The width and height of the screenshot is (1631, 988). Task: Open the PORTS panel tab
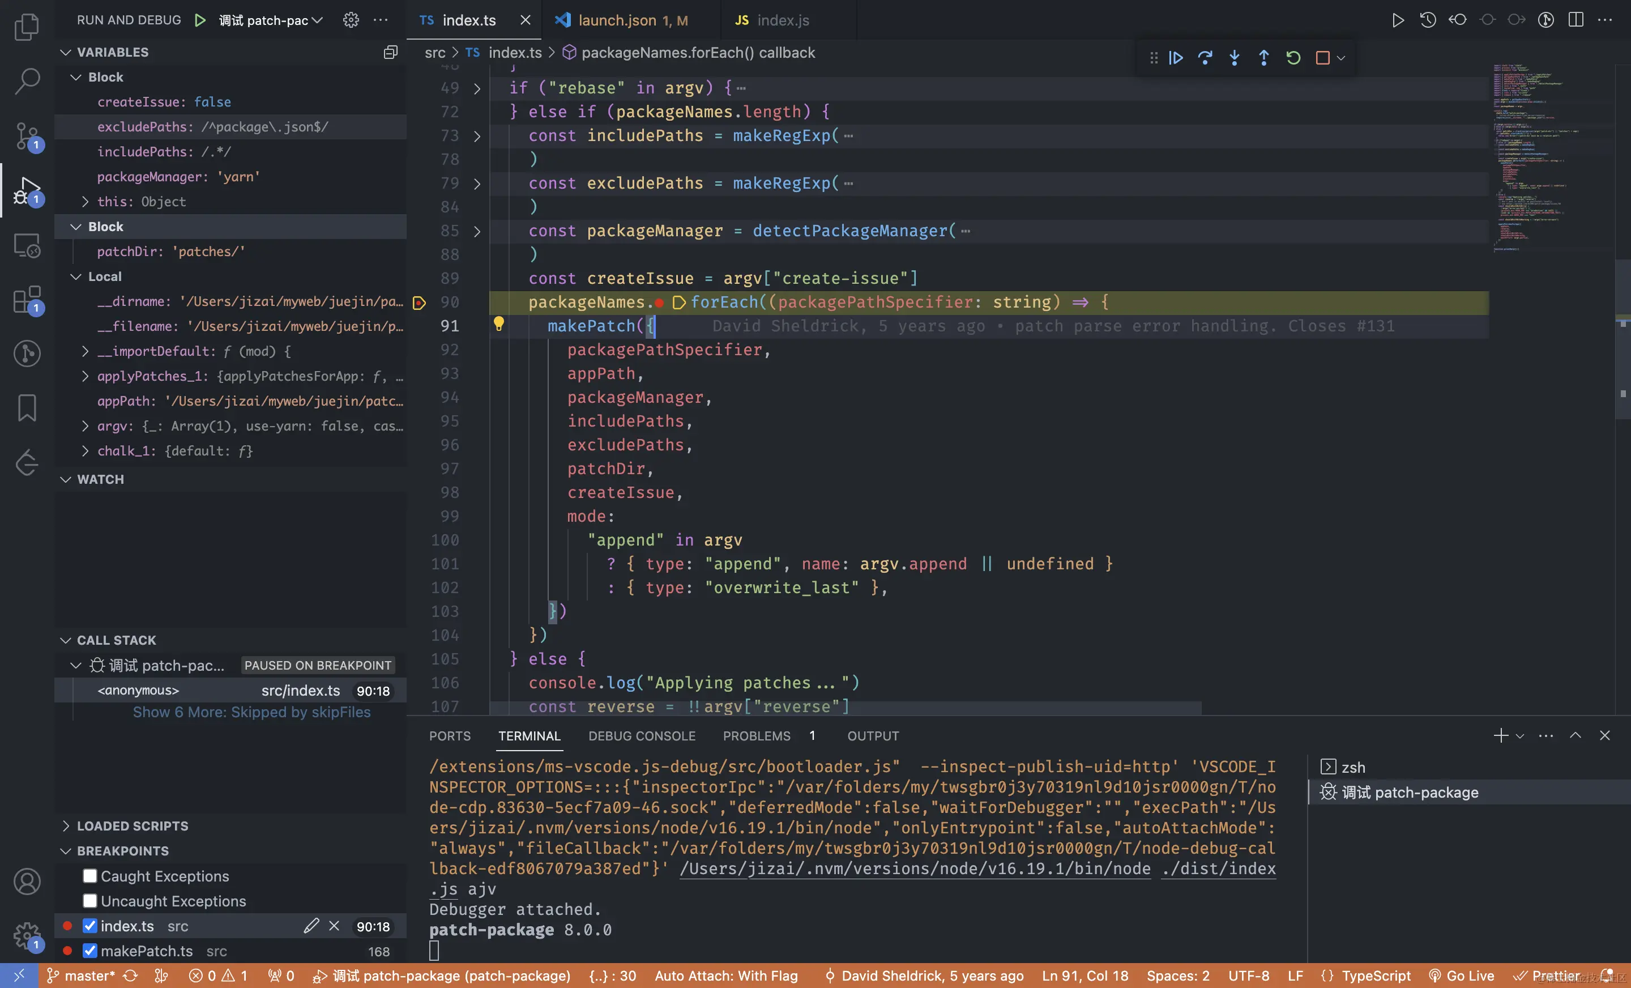pos(450,736)
